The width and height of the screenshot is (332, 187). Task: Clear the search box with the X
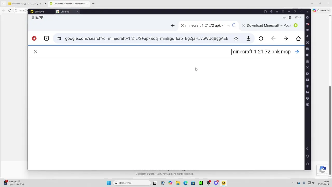point(36,52)
